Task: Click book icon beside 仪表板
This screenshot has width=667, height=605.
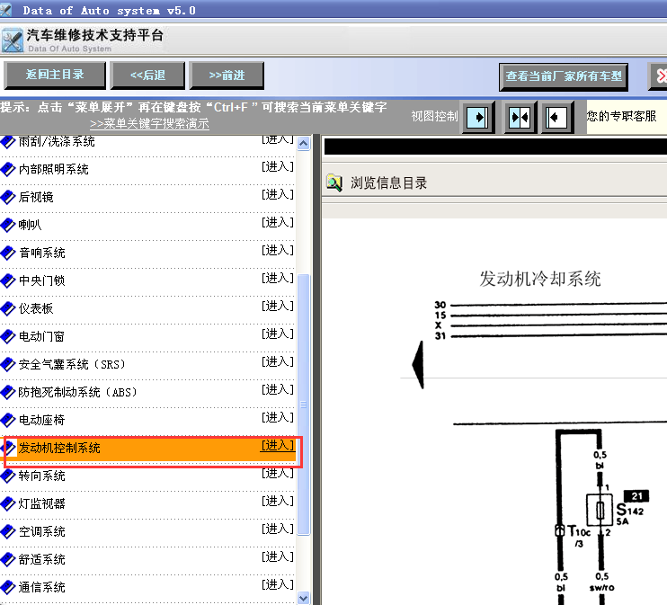Action: coord(8,308)
